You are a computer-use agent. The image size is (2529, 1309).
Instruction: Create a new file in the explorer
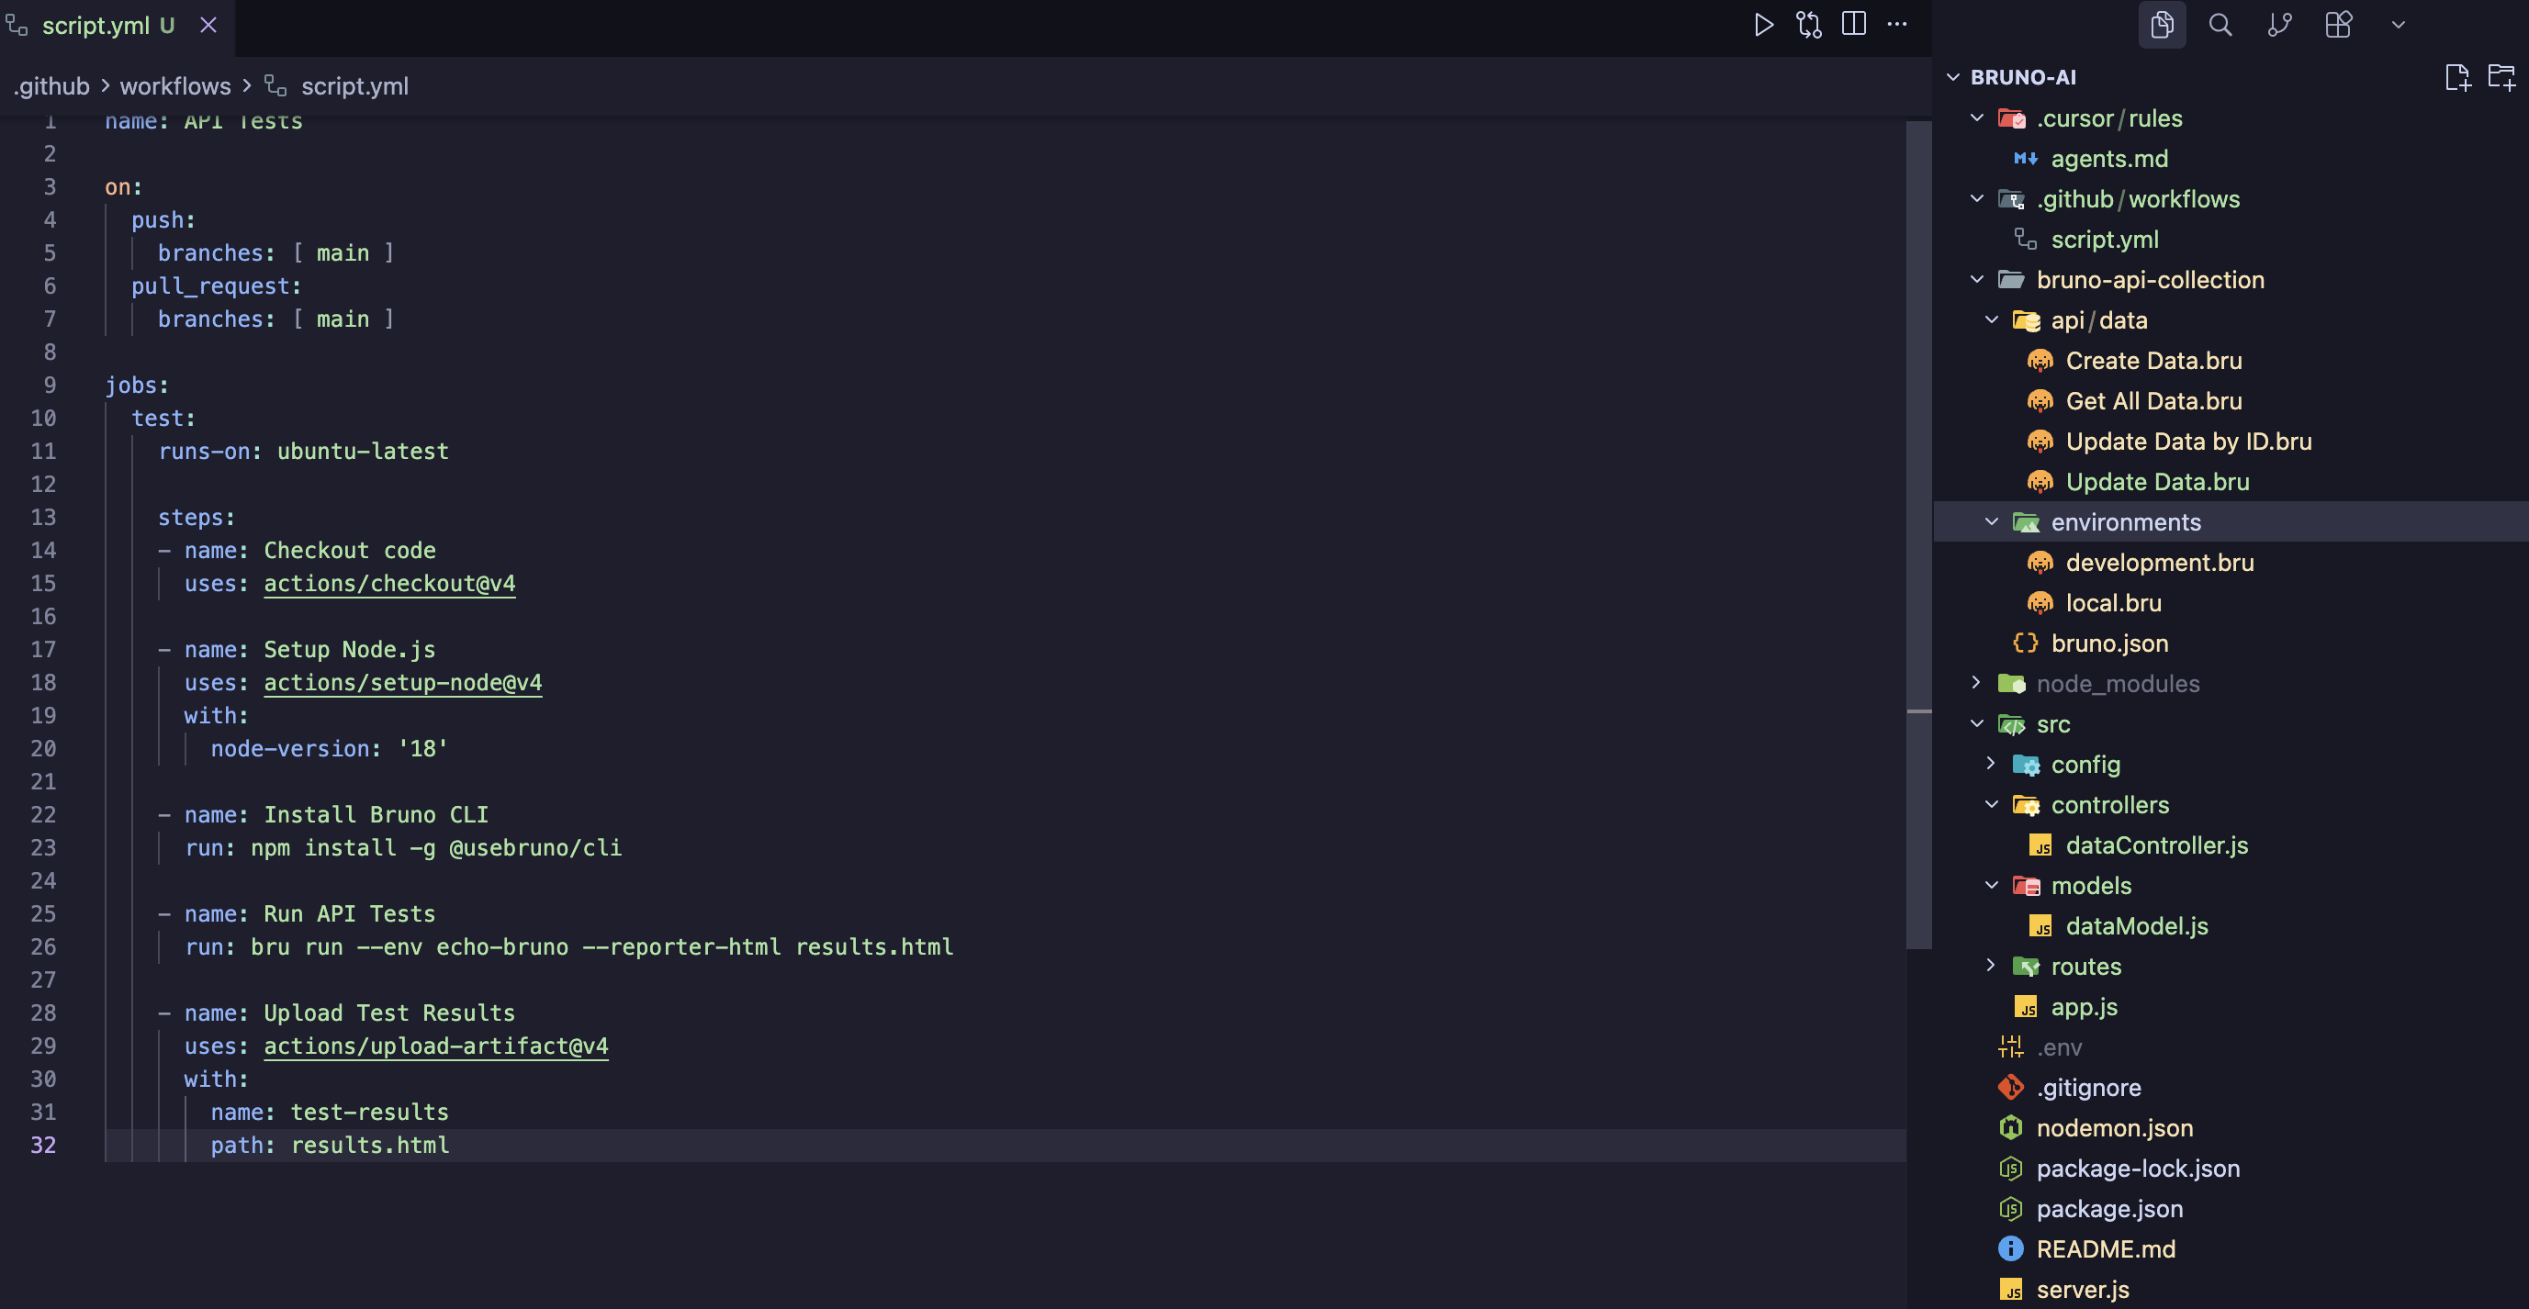2458,77
